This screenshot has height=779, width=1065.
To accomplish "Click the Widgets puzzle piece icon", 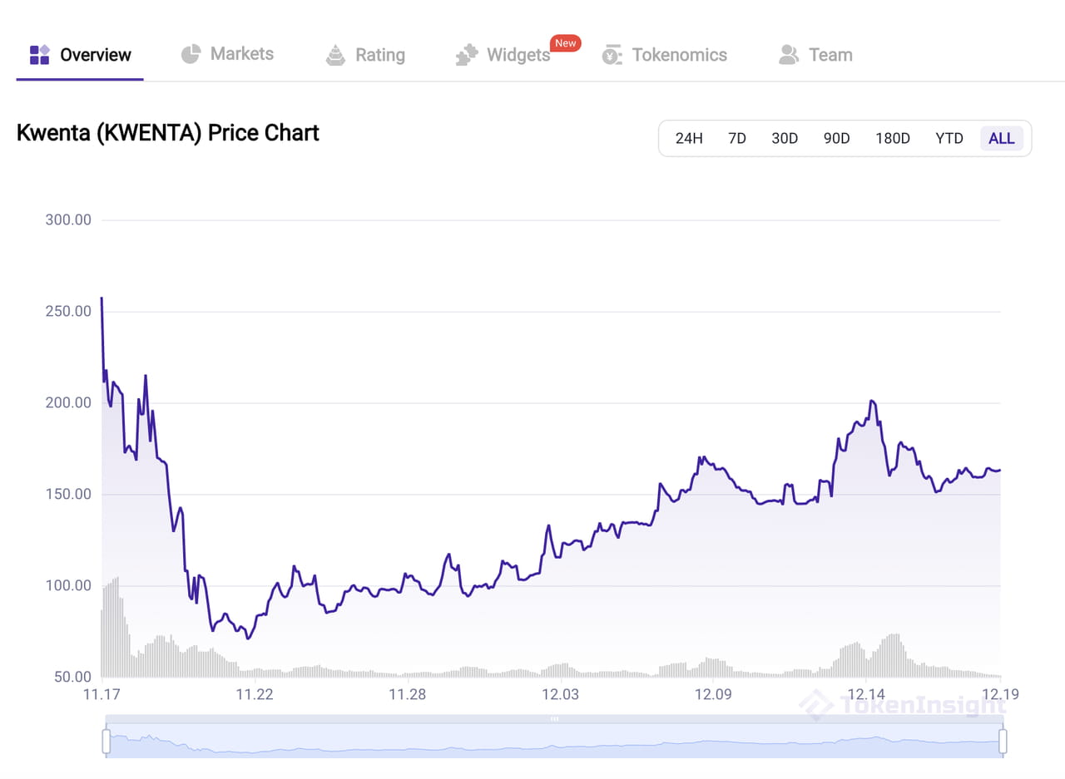I will click(467, 55).
